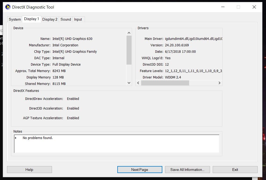Minimize the DirectX Diagnostic Tool window
This screenshot has height=180, width=266.
[223, 7]
